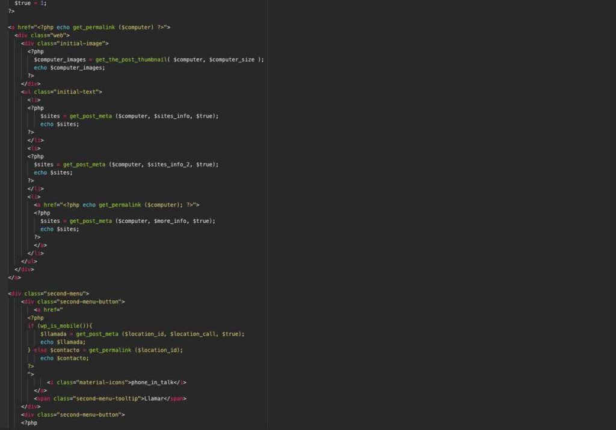
Task: Click the $true = 1 assignment line
Action: (x=30, y=3)
